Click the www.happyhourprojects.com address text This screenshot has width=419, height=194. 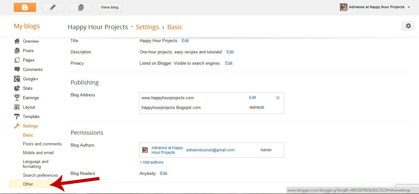click(168, 98)
